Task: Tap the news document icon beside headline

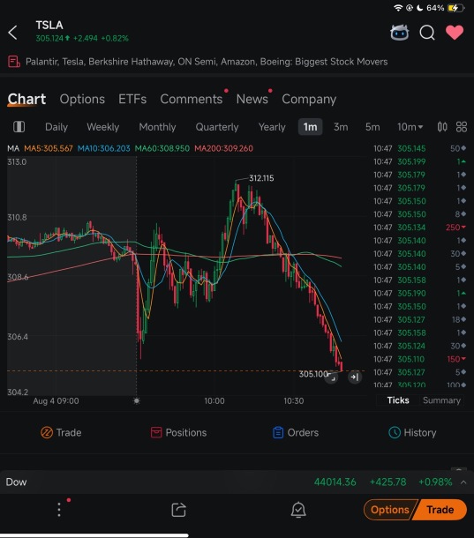Action: pyautogui.click(x=14, y=62)
